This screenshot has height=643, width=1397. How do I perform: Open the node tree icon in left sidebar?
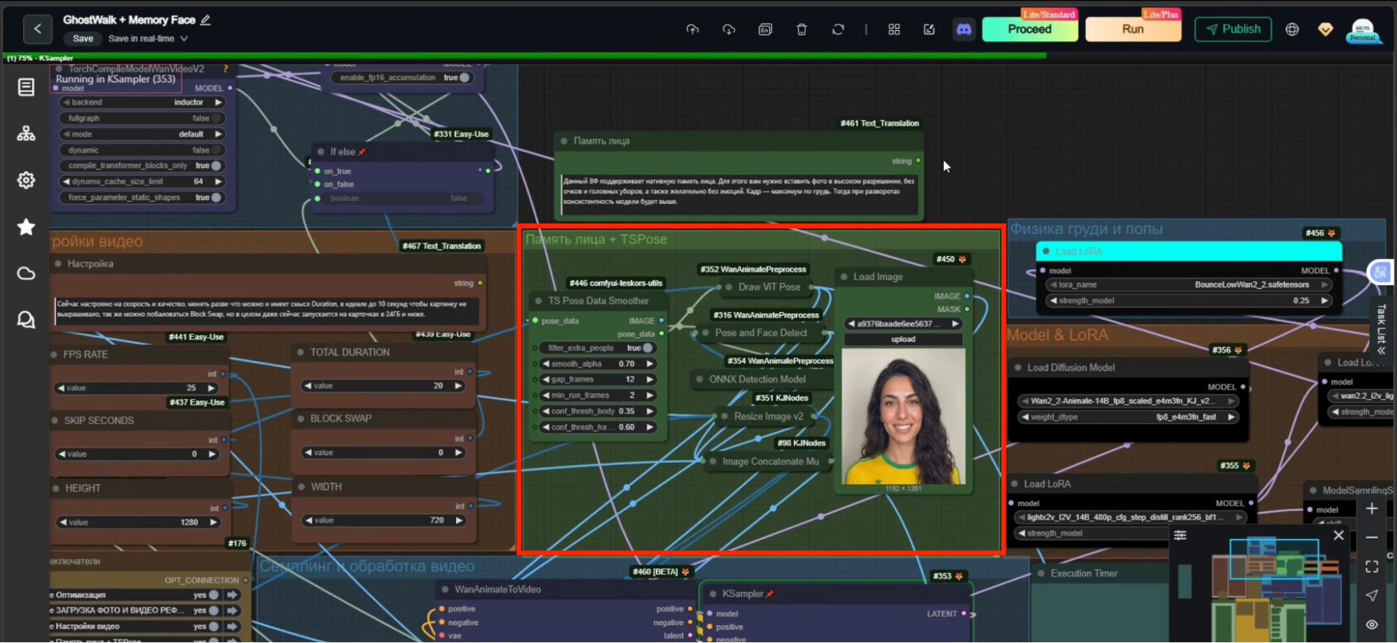coord(26,133)
